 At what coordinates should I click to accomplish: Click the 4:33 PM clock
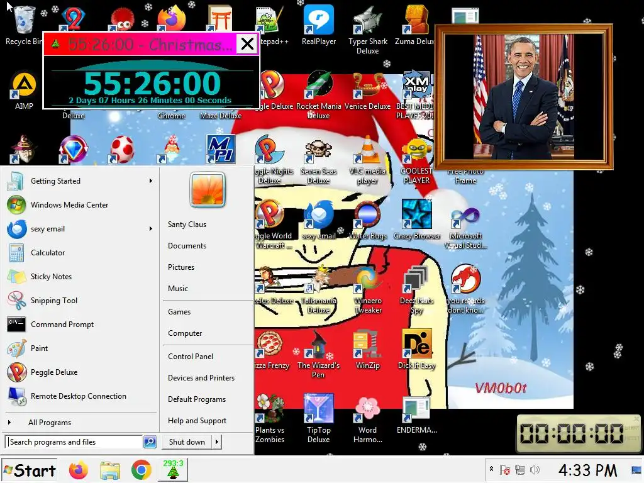587,470
